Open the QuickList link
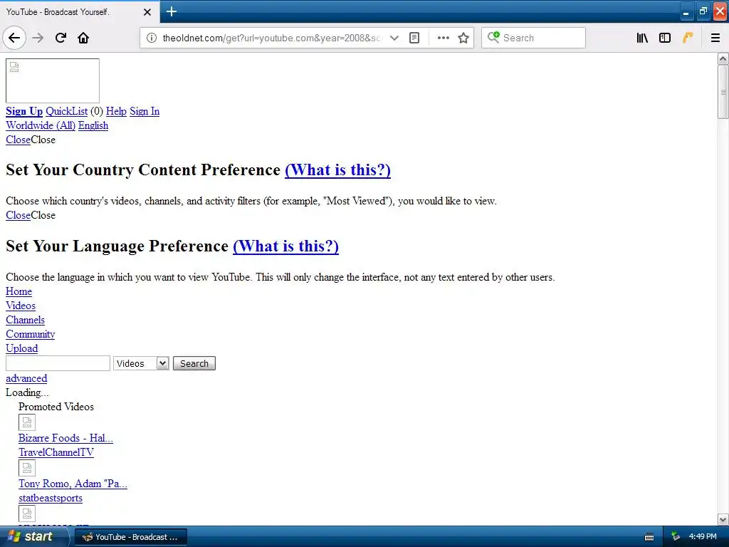The image size is (729, 547). pos(66,111)
